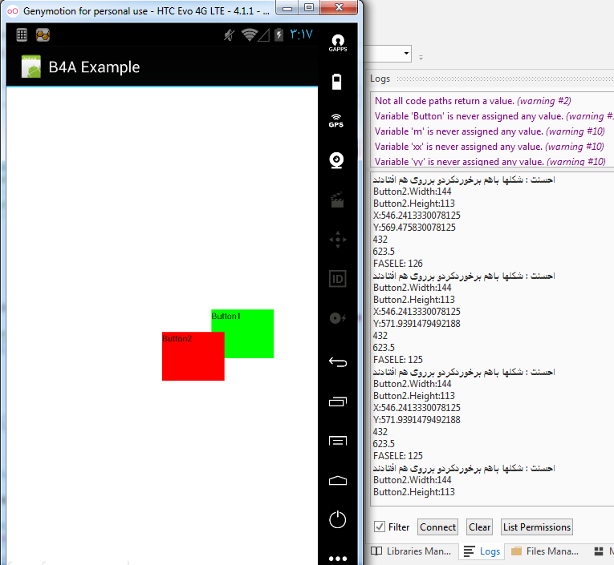Open the GPS widget
614x565 pixels.
coord(337,121)
